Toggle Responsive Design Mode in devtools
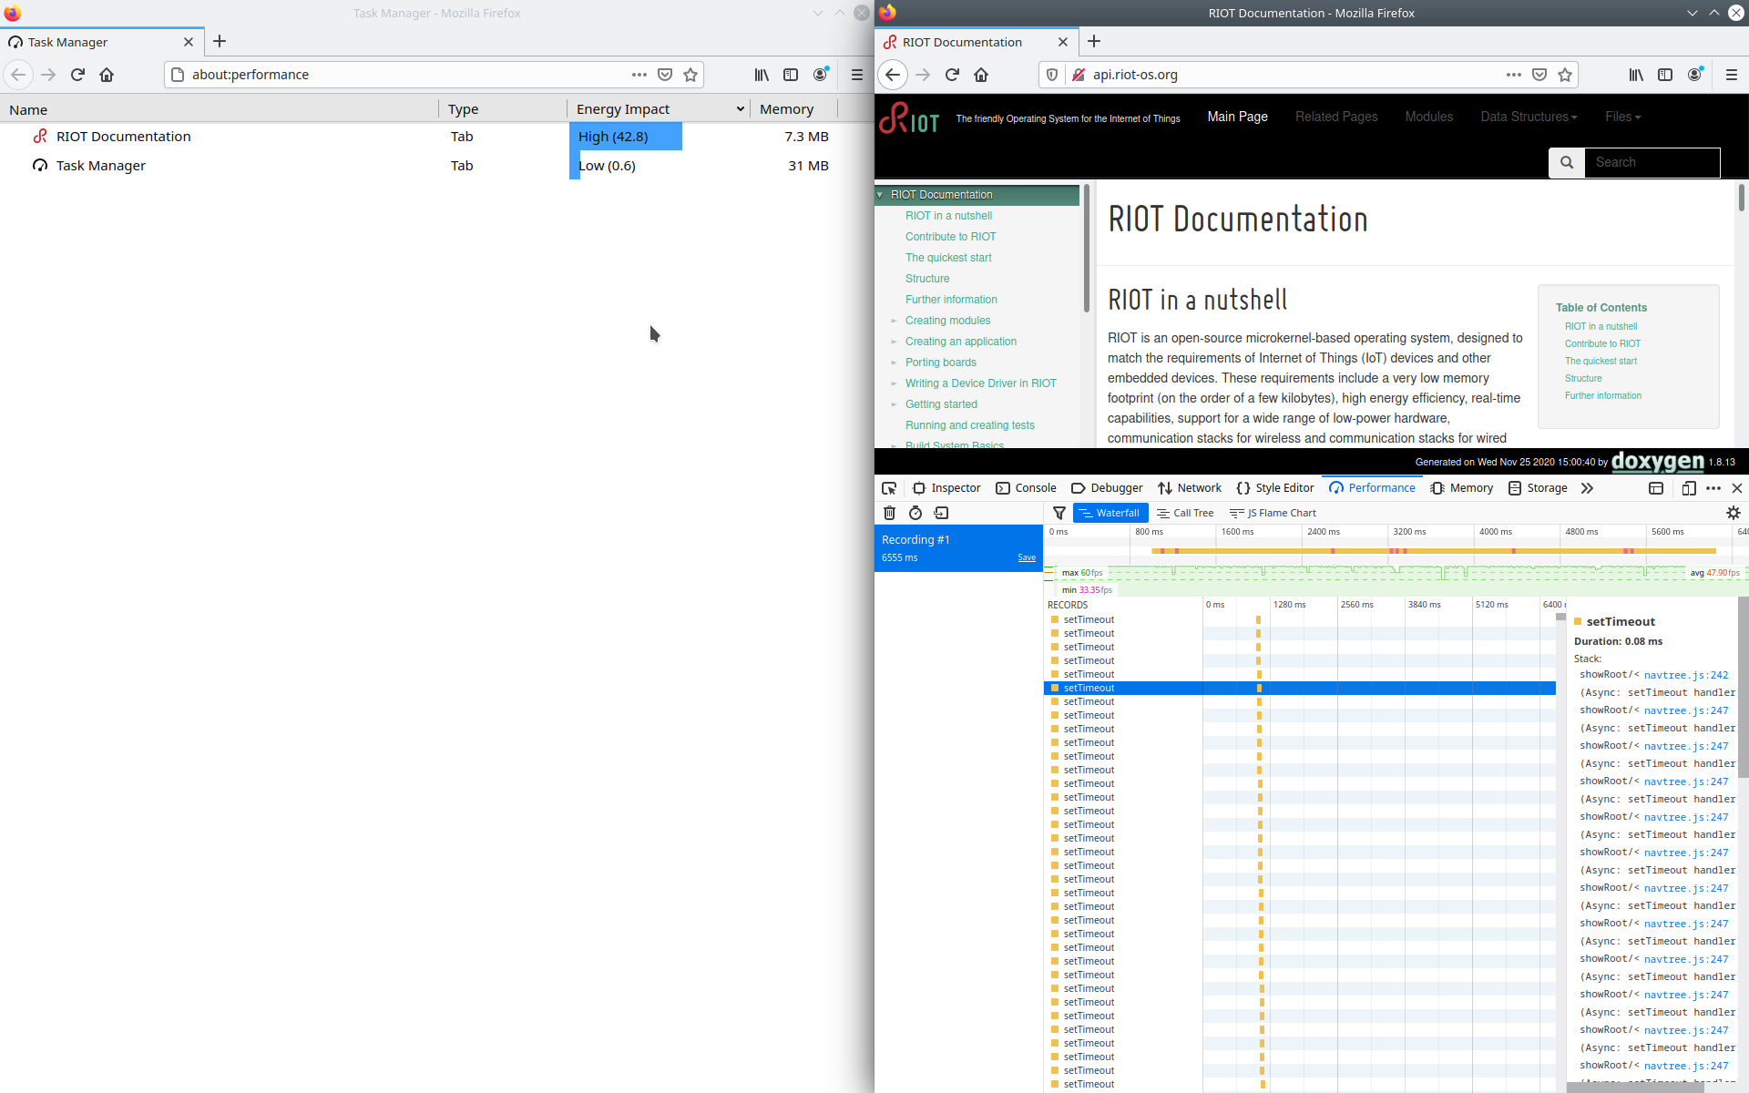This screenshot has height=1093, width=1749. click(x=1688, y=488)
